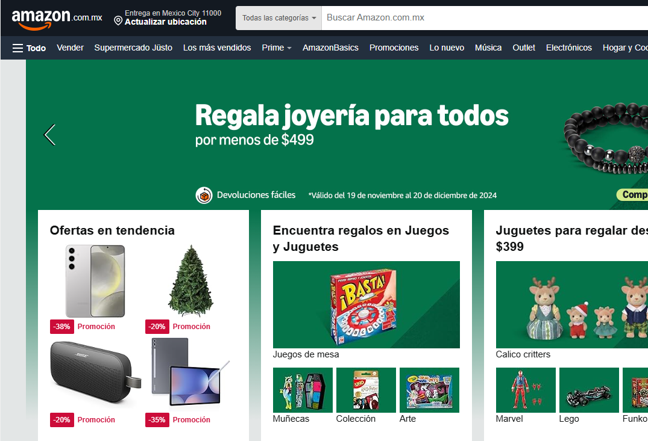Click the Arte label
Screen dimensions: 648x441
coord(407,419)
